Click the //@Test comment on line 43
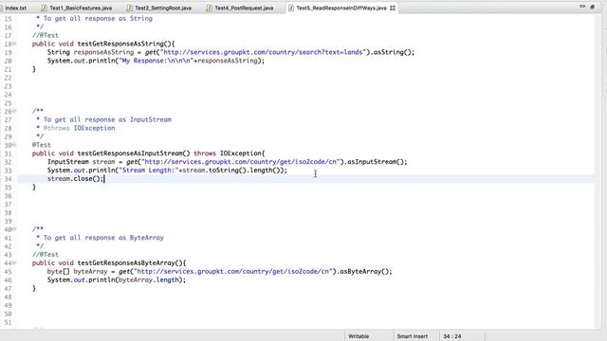607x341 pixels. pos(46,255)
